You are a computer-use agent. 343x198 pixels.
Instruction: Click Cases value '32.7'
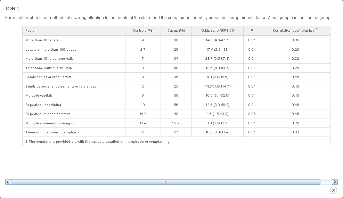coord(175,123)
